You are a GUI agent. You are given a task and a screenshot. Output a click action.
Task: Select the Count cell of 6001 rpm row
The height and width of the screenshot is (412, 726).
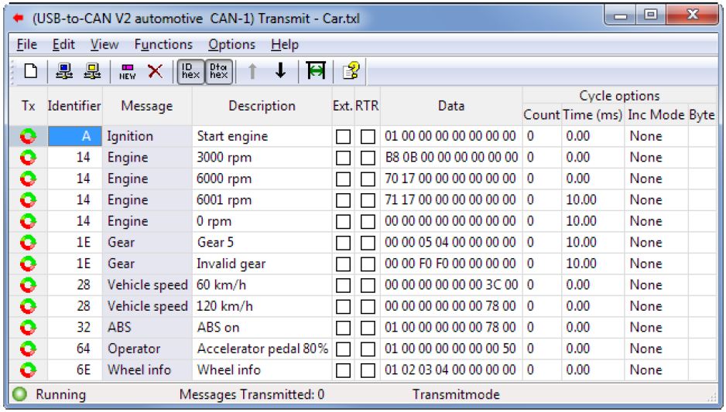tap(543, 200)
